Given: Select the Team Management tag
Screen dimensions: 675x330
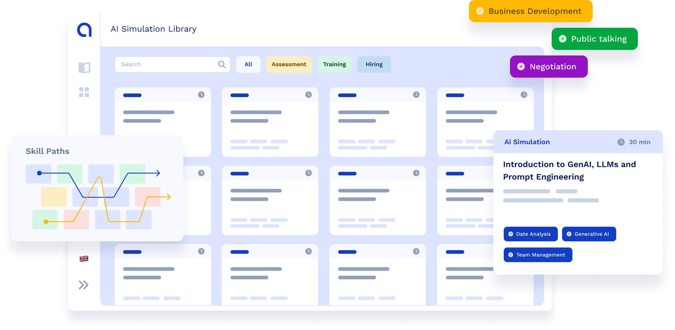Looking at the screenshot, I should 538,255.
